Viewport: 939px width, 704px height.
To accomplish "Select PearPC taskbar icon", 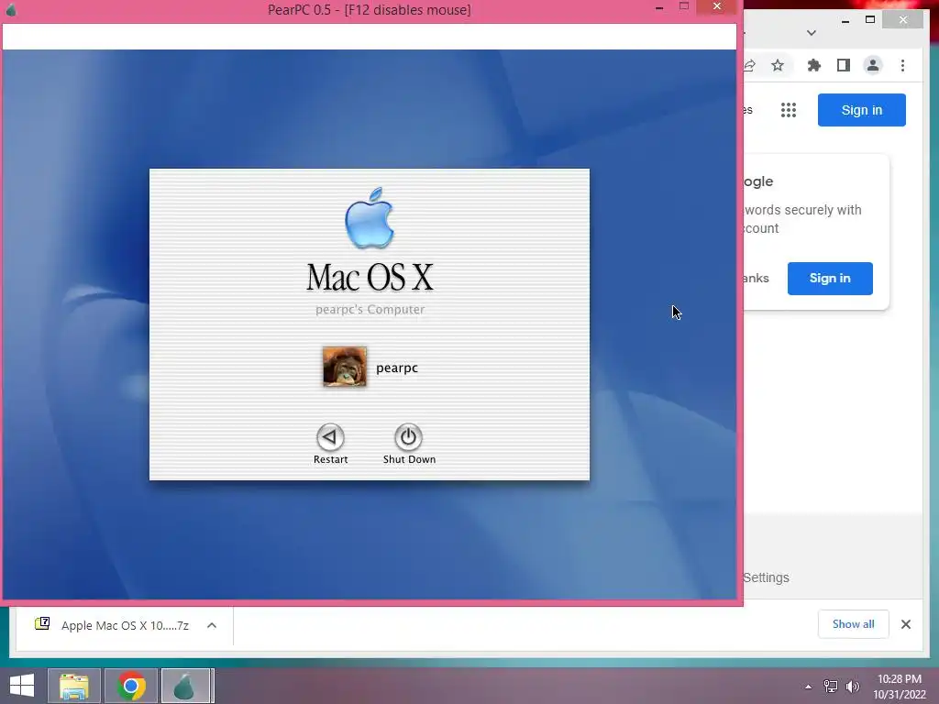I will [185, 686].
